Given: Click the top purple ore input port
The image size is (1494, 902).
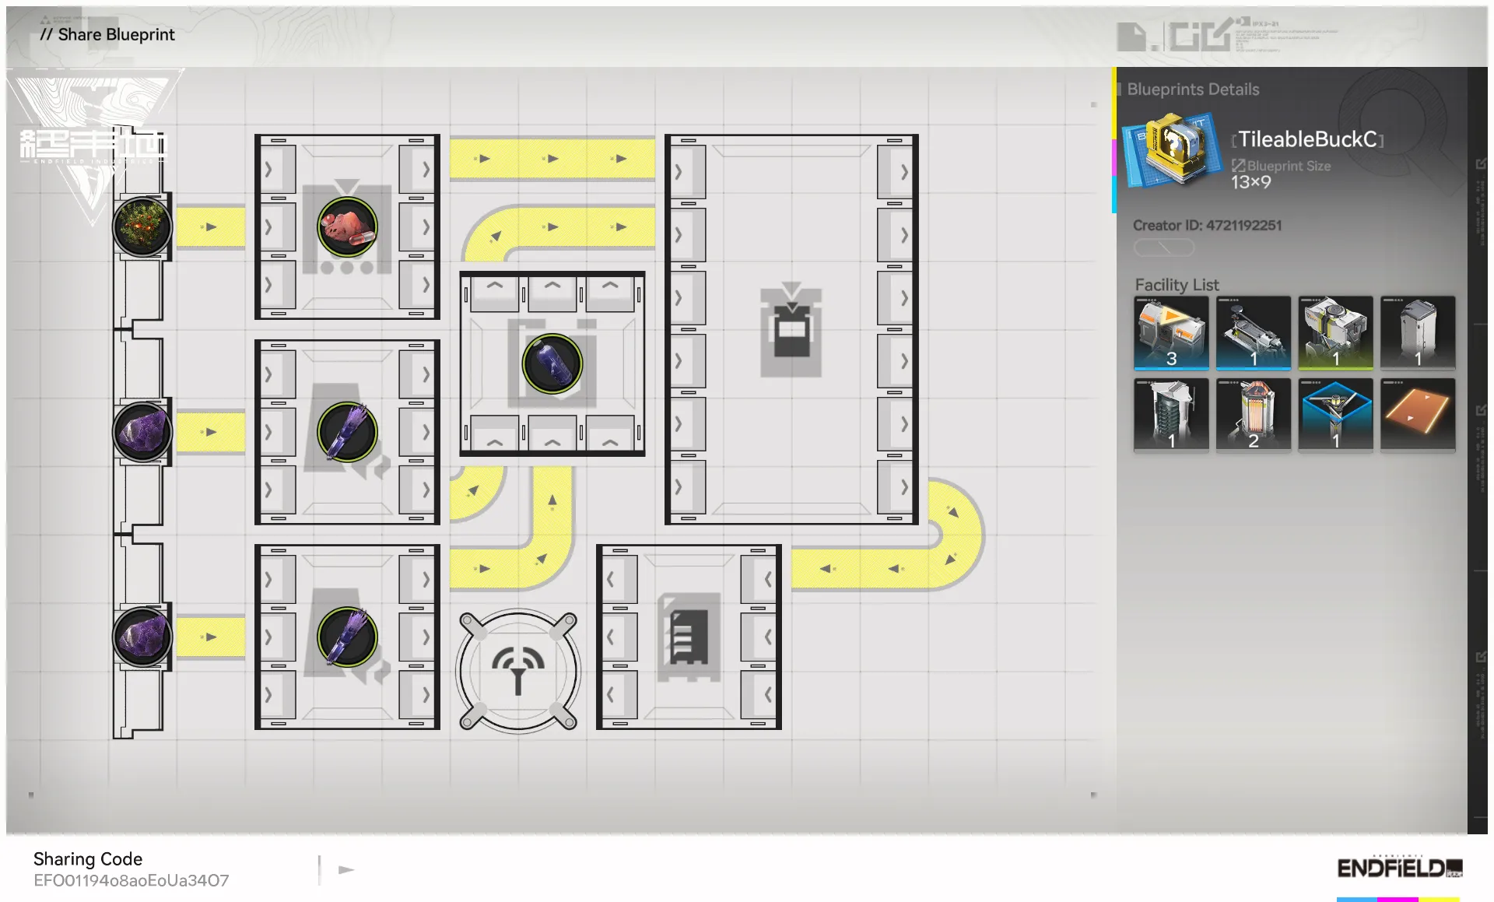Looking at the screenshot, I should (142, 432).
